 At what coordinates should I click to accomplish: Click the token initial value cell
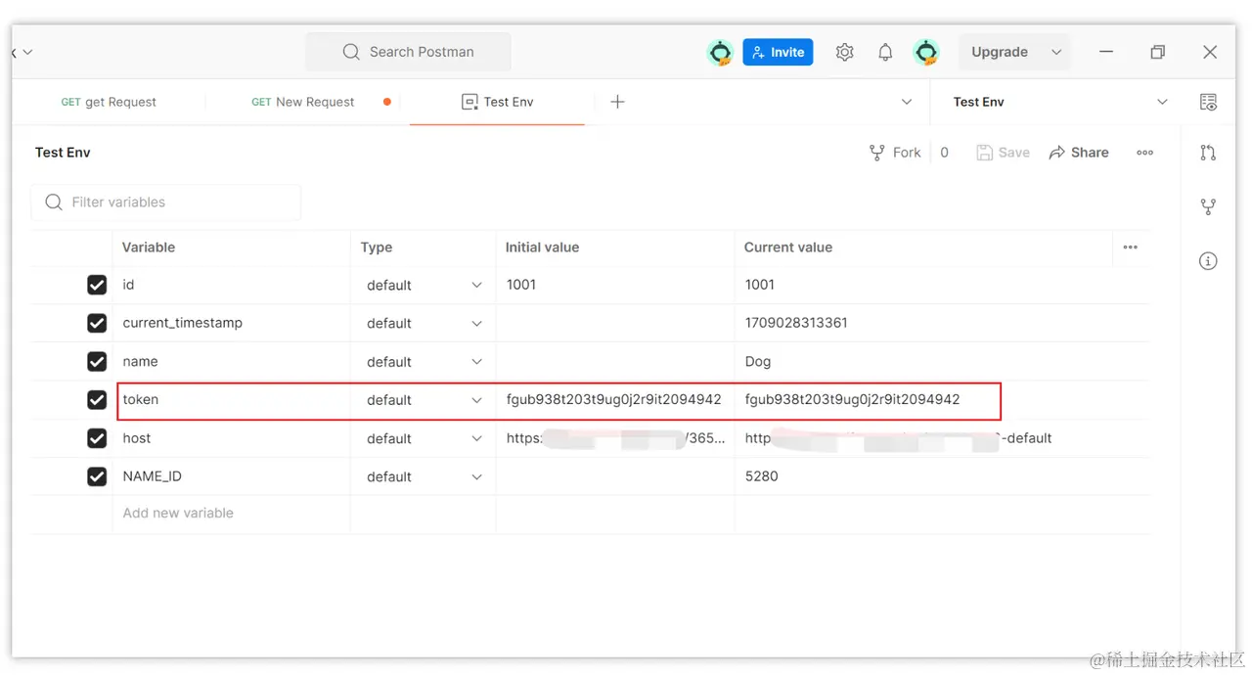[615, 399]
